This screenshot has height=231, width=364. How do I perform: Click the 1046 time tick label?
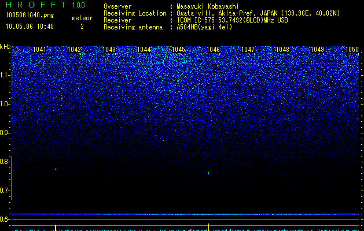[x=213, y=50]
